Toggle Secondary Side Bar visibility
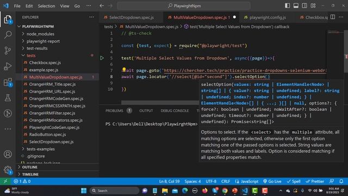The image size is (348, 196). [304, 5]
